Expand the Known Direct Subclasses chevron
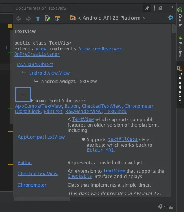 click(23, 95)
